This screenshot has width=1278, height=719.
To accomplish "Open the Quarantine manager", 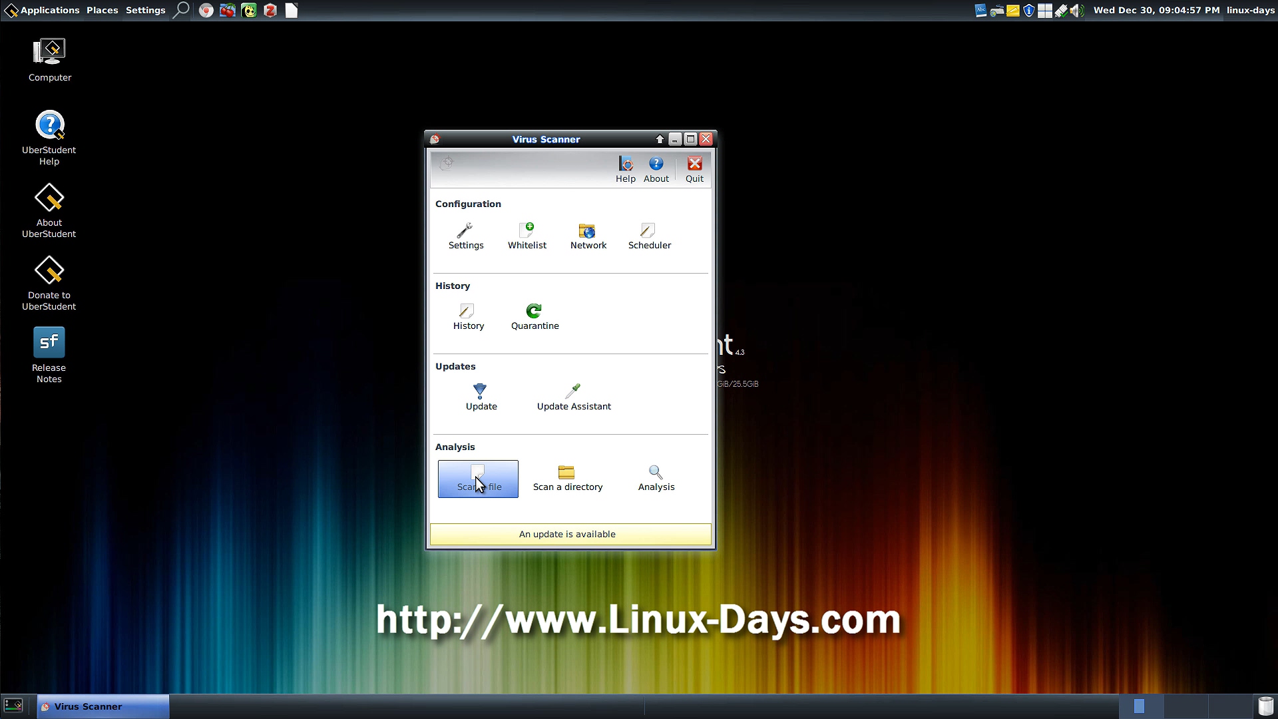I will pos(534,318).
